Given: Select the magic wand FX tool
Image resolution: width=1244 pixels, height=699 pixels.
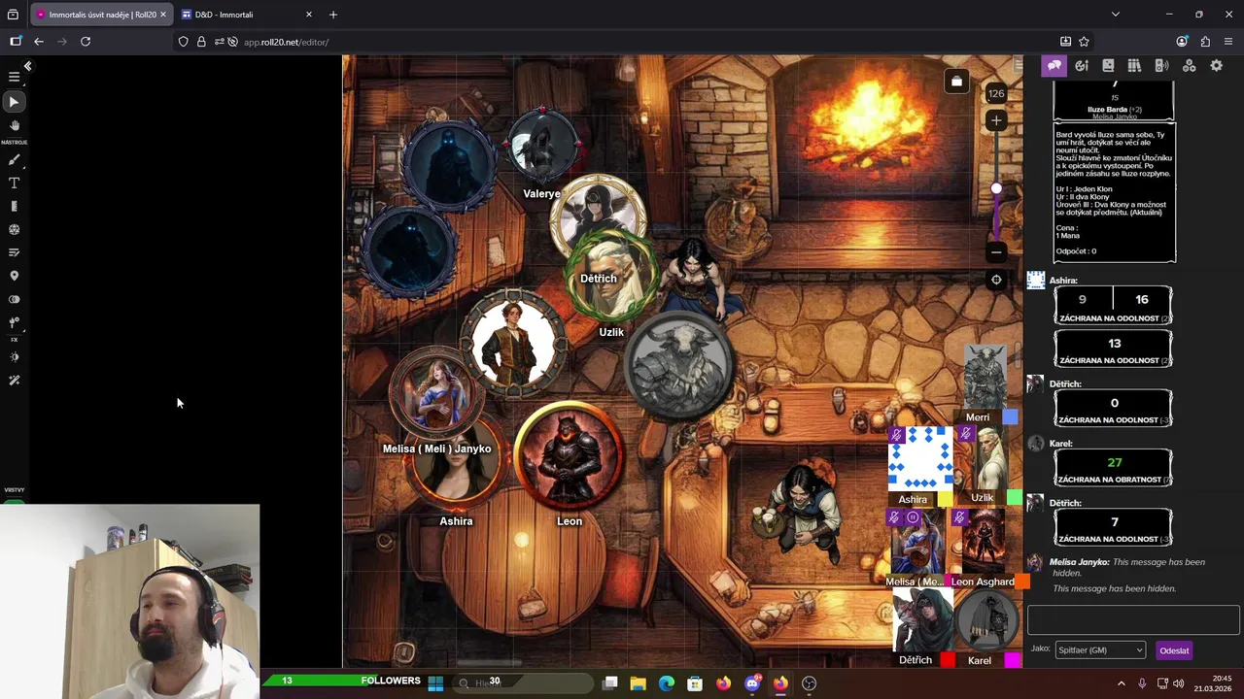Looking at the screenshot, I should (14, 381).
